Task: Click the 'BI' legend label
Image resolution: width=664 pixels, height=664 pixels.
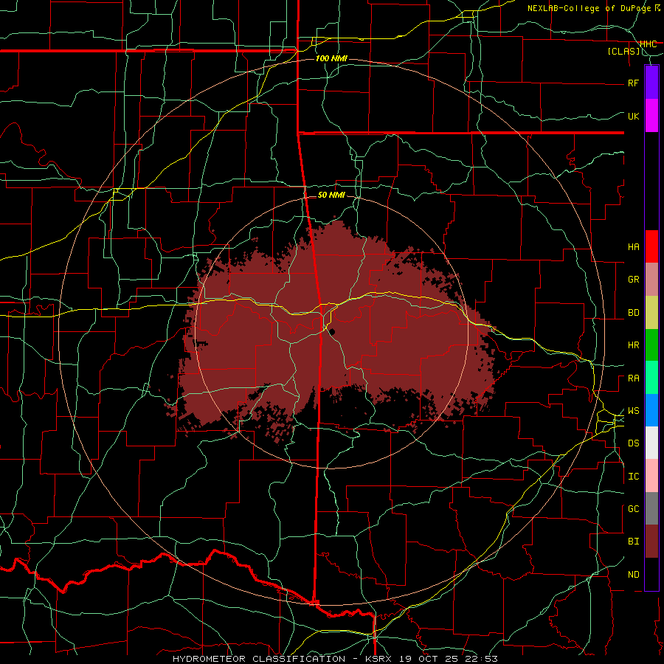Action: 633,542
